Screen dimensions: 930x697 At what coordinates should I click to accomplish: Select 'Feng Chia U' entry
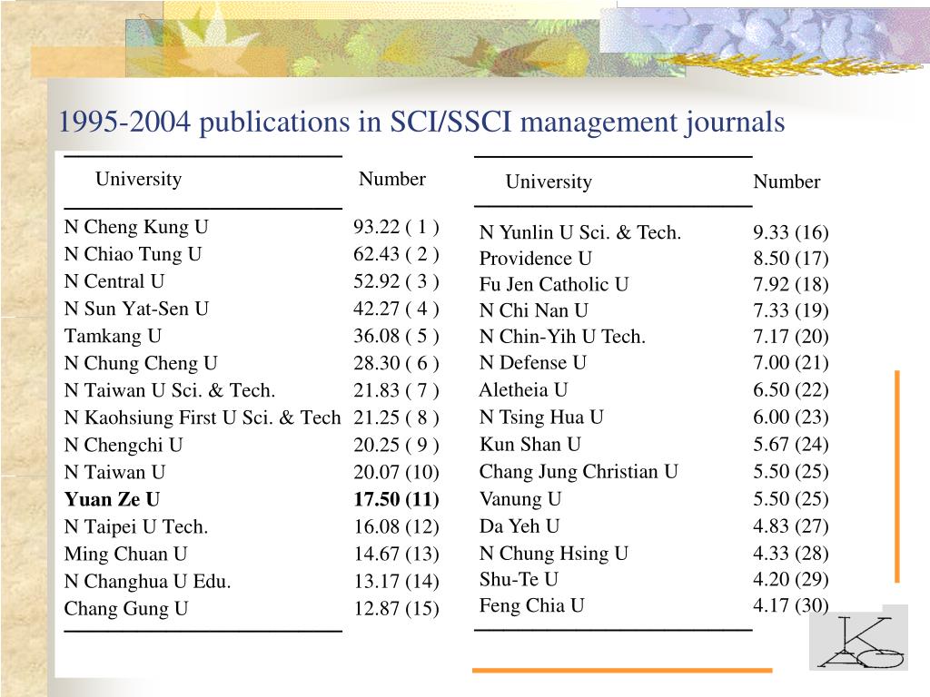click(x=532, y=605)
